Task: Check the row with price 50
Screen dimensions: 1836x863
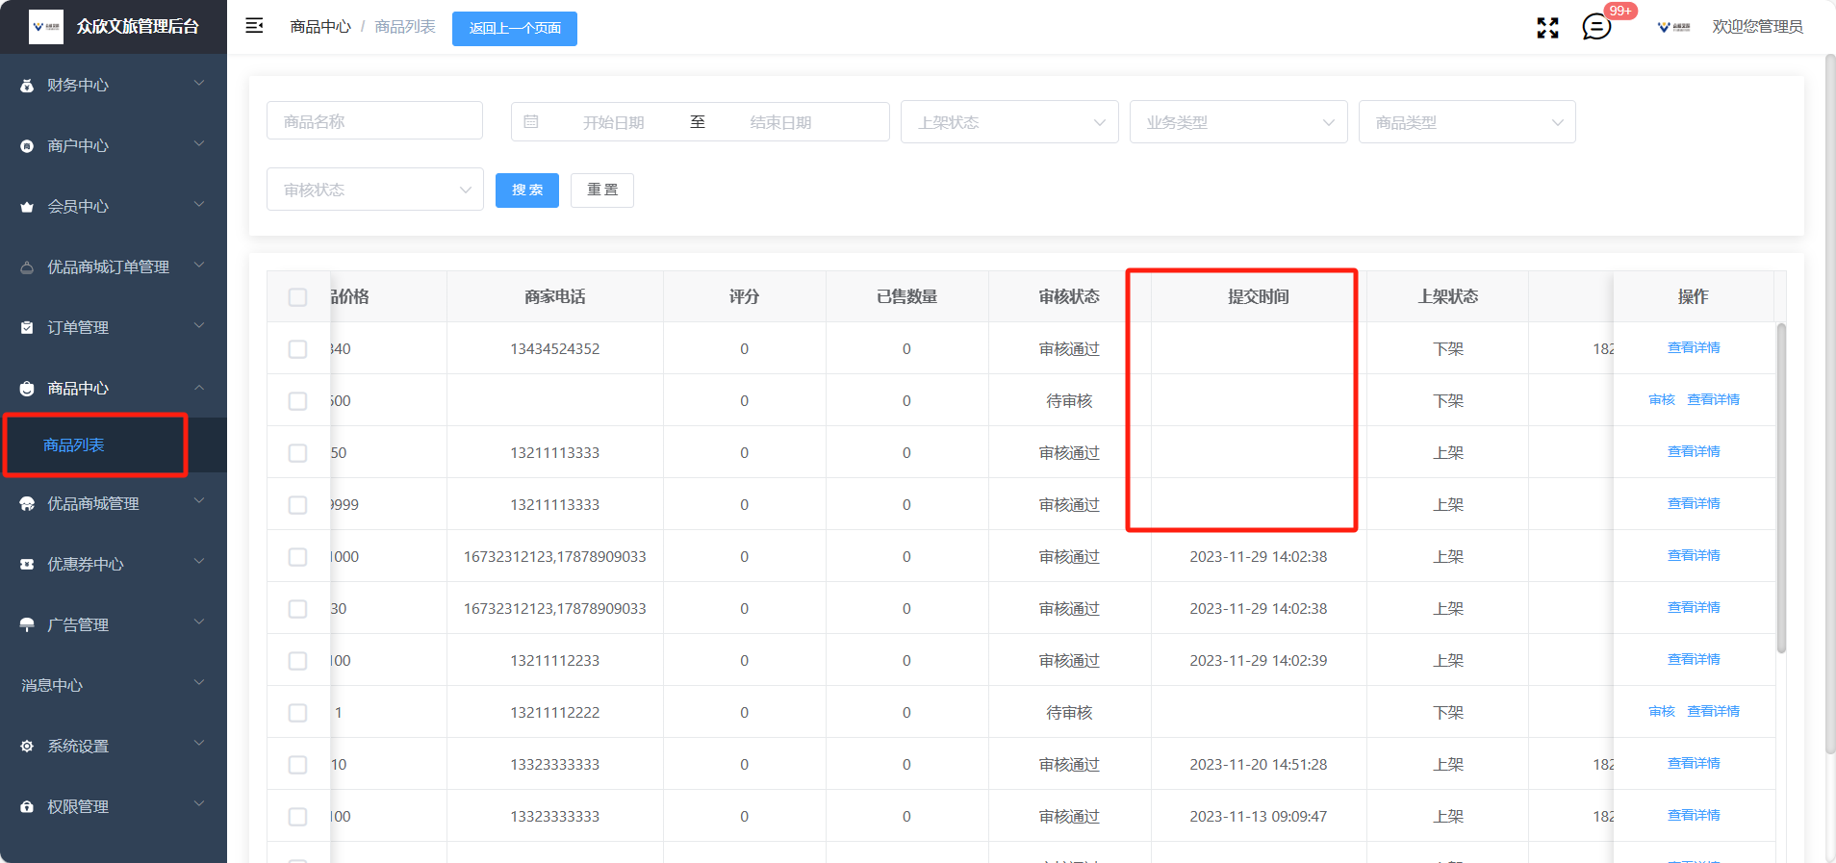Action: click(x=297, y=453)
